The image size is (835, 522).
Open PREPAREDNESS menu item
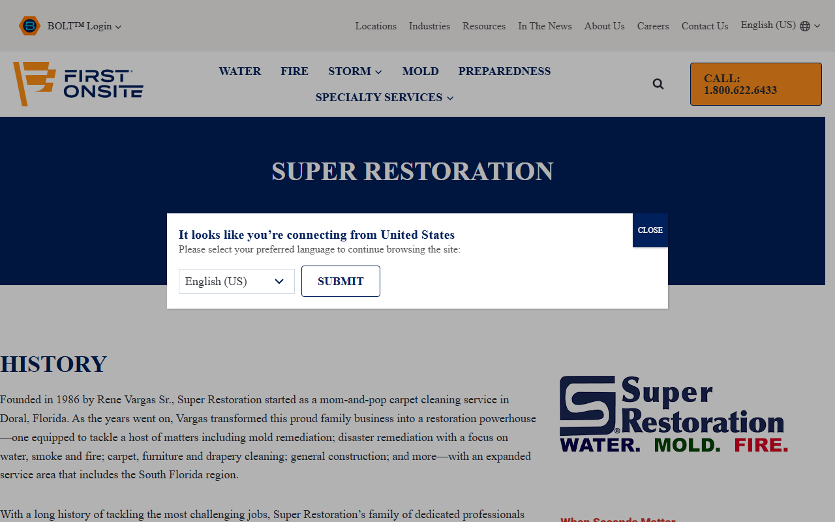pyautogui.click(x=504, y=71)
